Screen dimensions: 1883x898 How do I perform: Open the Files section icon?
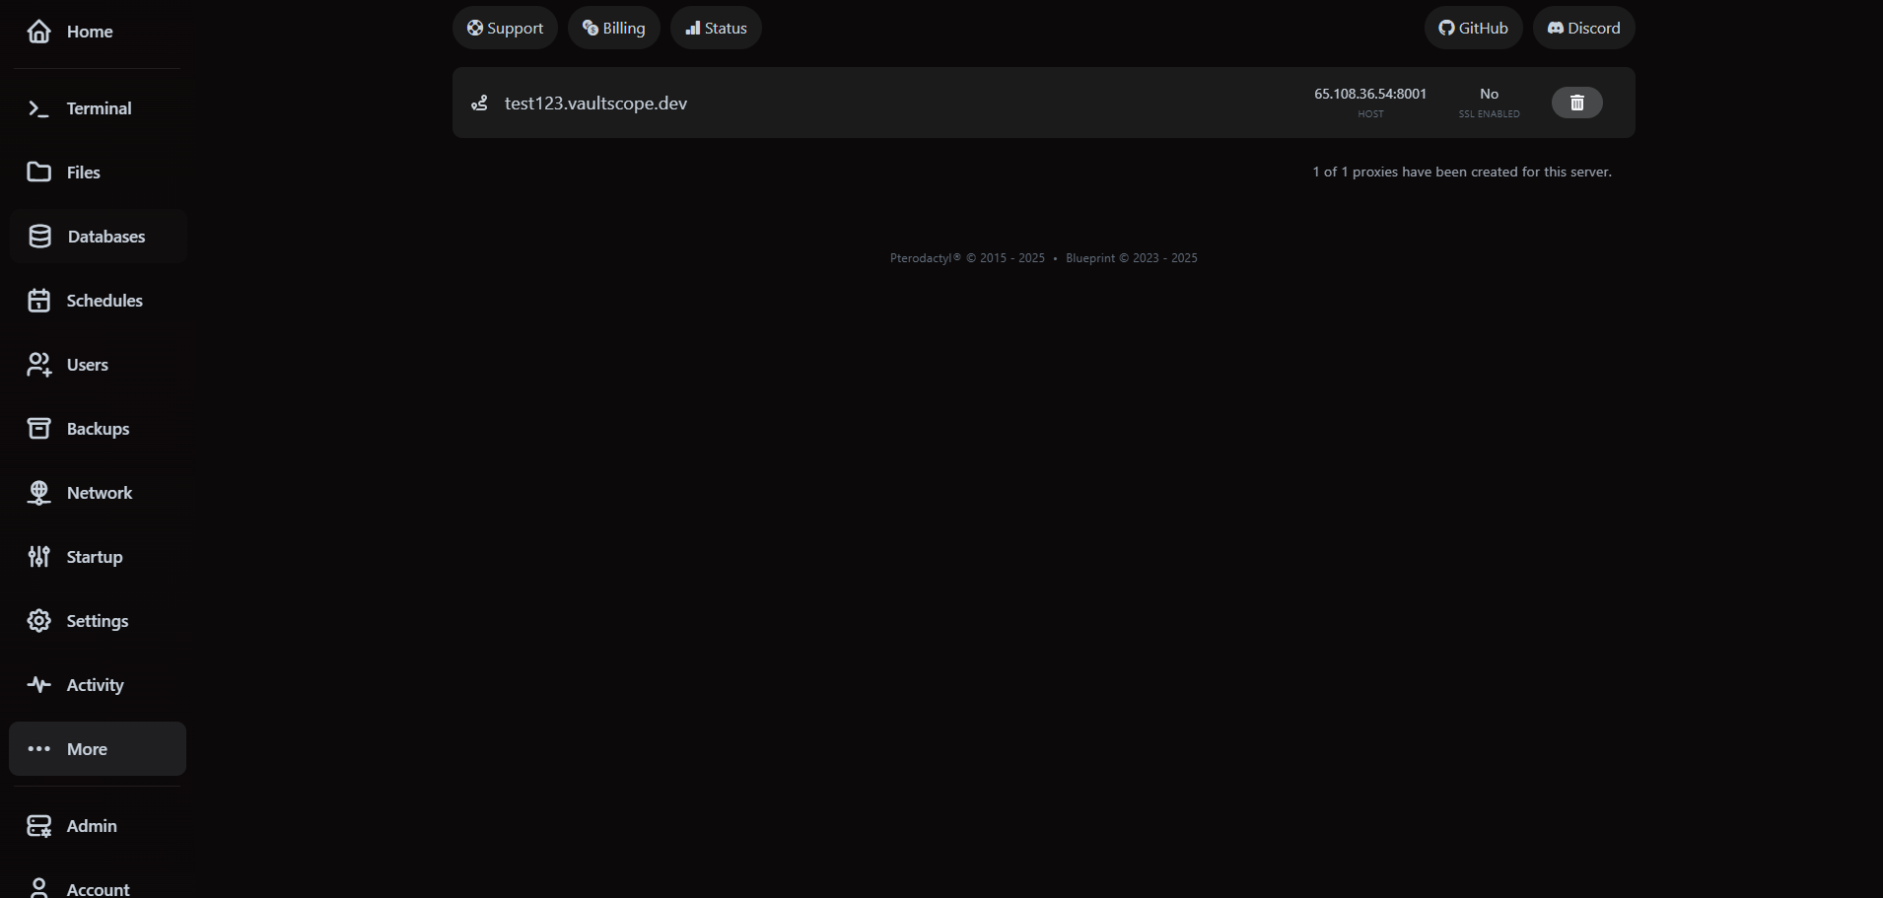[38, 172]
